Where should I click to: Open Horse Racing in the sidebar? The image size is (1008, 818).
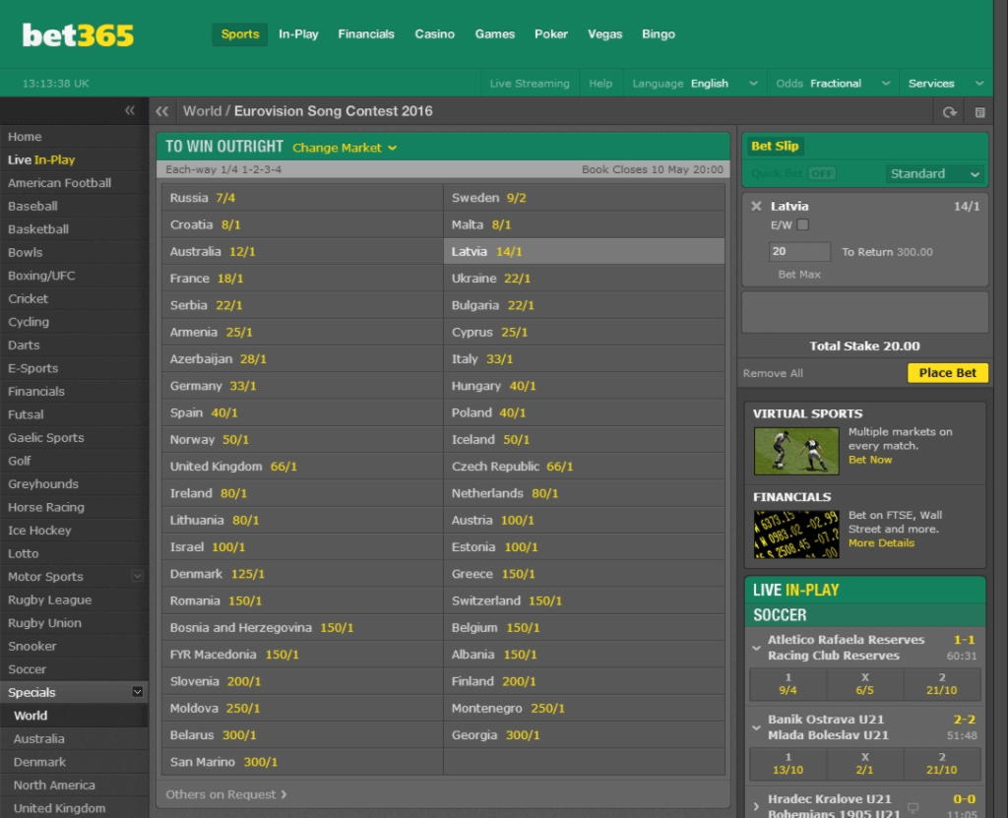click(74, 507)
